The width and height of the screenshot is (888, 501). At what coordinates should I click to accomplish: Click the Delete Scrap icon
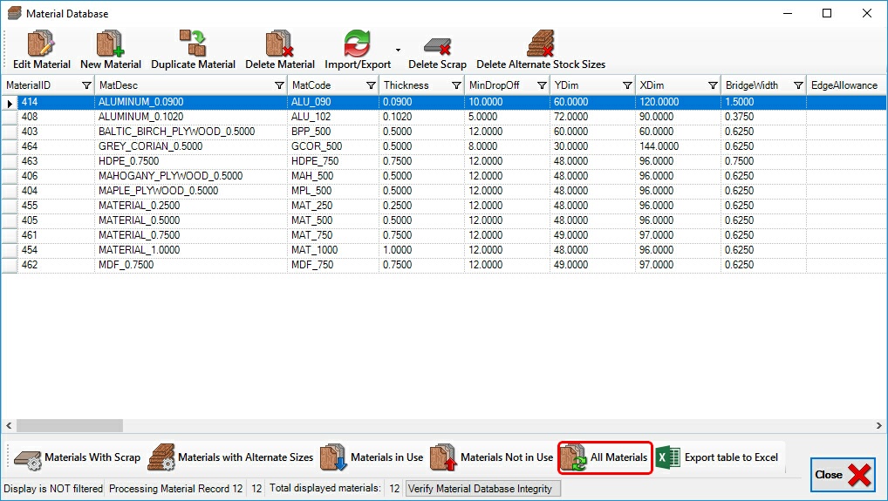point(437,45)
